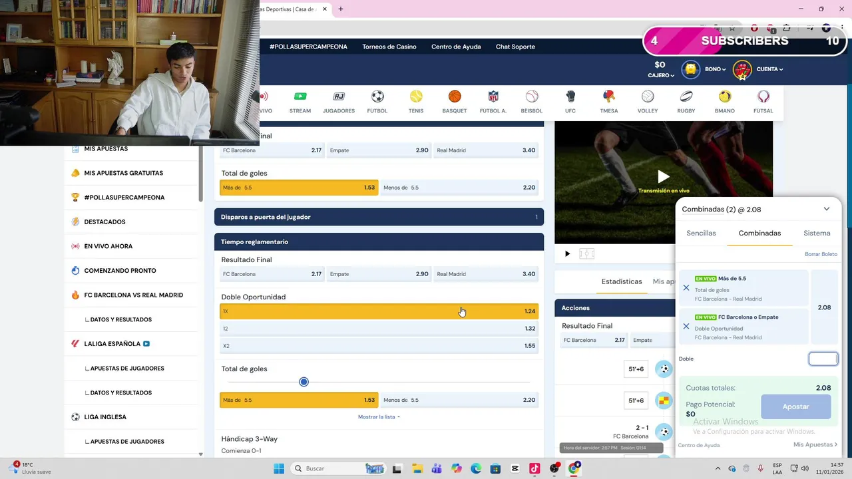
Task: Open CapCut from the taskbar
Action: pos(515,468)
